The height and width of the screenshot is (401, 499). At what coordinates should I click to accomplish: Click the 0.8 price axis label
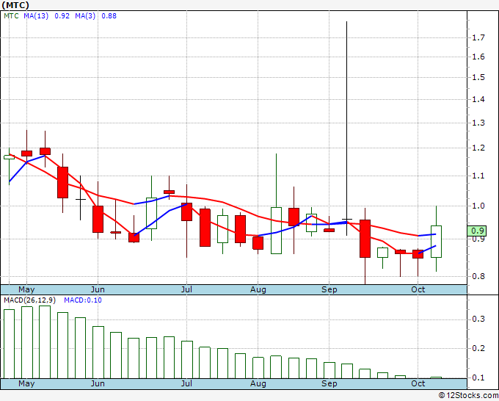[x=478, y=276]
